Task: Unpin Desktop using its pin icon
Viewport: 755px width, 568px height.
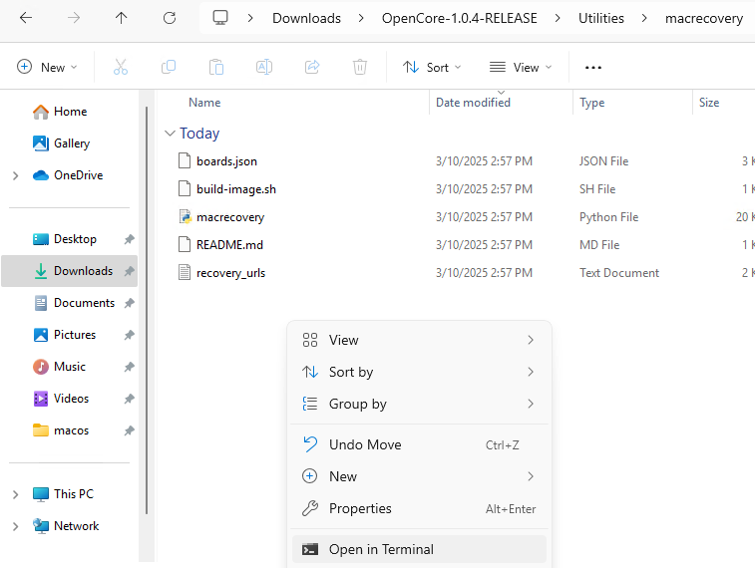Action: coord(129,239)
